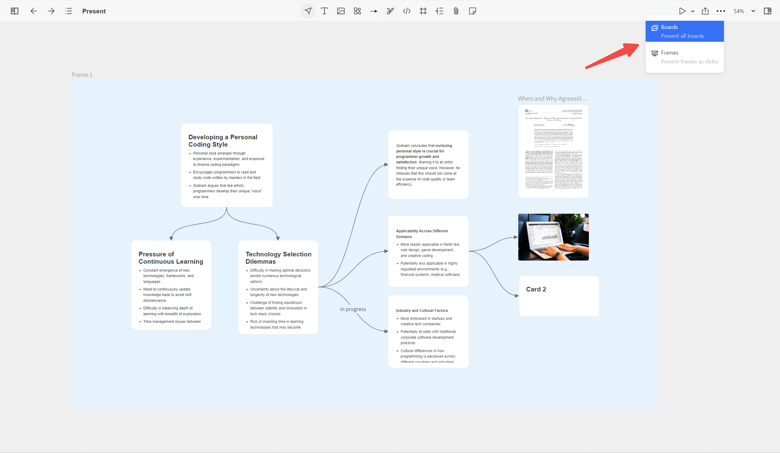Image resolution: width=780 pixels, height=453 pixels.
Task: Expand the present mode dropdown arrow
Action: click(693, 12)
